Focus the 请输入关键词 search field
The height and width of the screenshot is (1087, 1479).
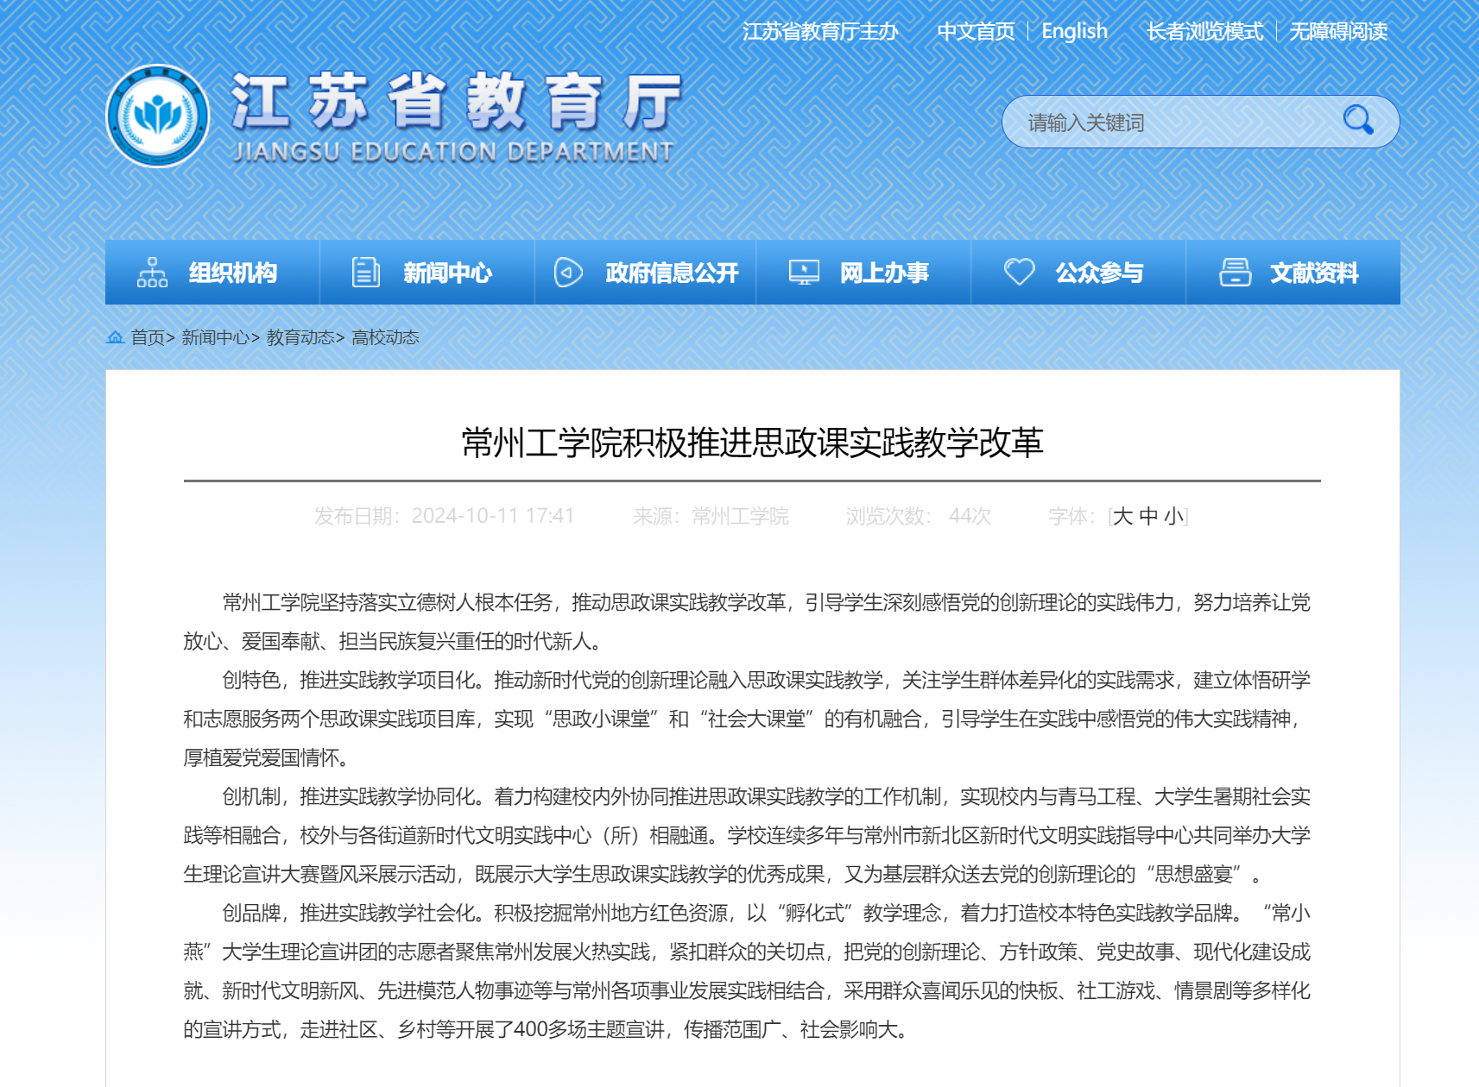1174,122
